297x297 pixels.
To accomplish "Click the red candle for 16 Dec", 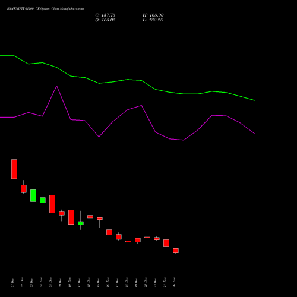I will [109, 232].
